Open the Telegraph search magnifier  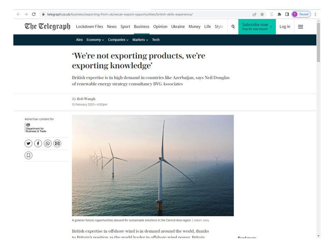pos(233,27)
